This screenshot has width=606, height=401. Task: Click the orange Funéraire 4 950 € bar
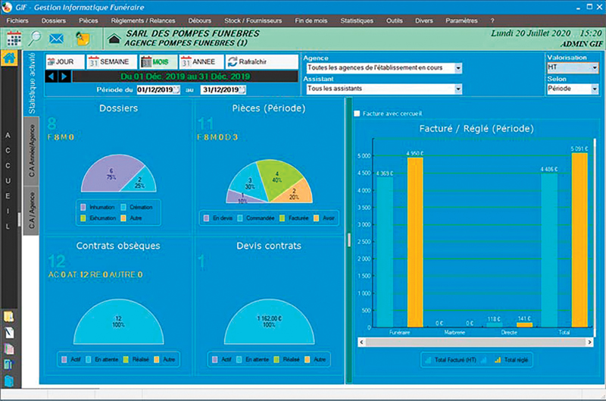click(x=415, y=242)
